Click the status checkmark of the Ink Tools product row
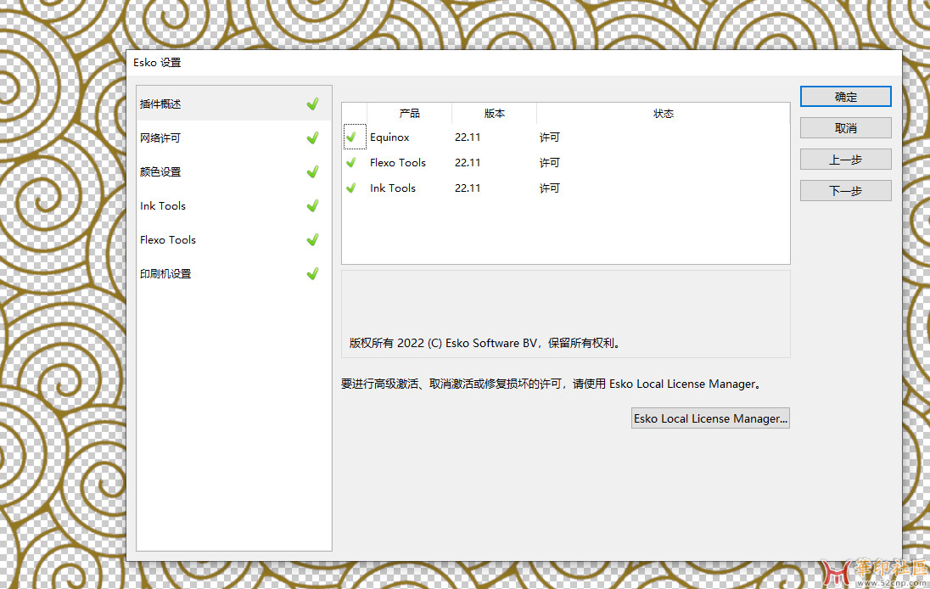Screen dimensions: 930x589 351,188
